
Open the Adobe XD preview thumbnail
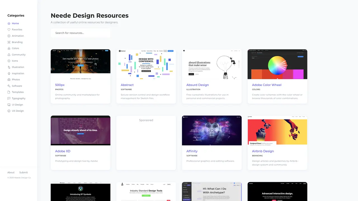(81, 131)
